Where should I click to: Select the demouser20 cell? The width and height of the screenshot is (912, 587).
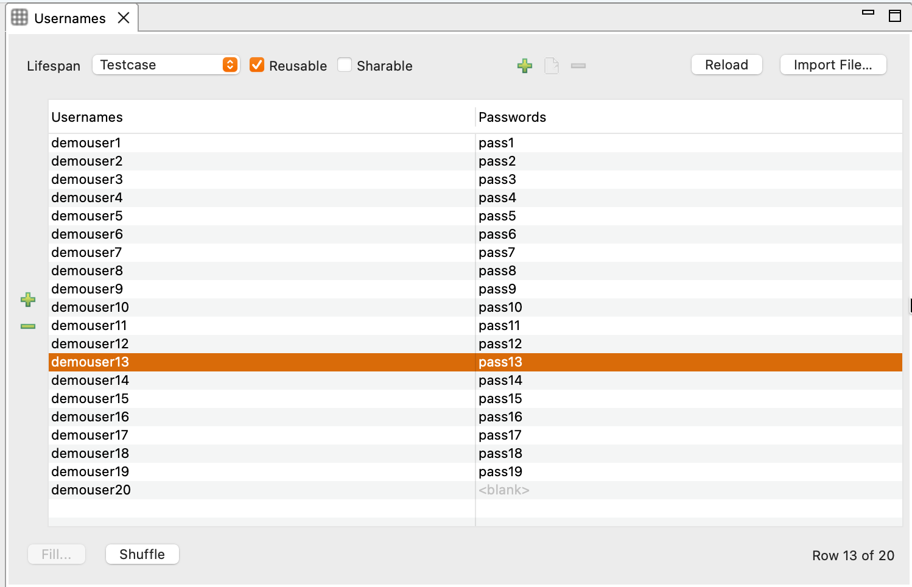pyautogui.click(x=262, y=490)
